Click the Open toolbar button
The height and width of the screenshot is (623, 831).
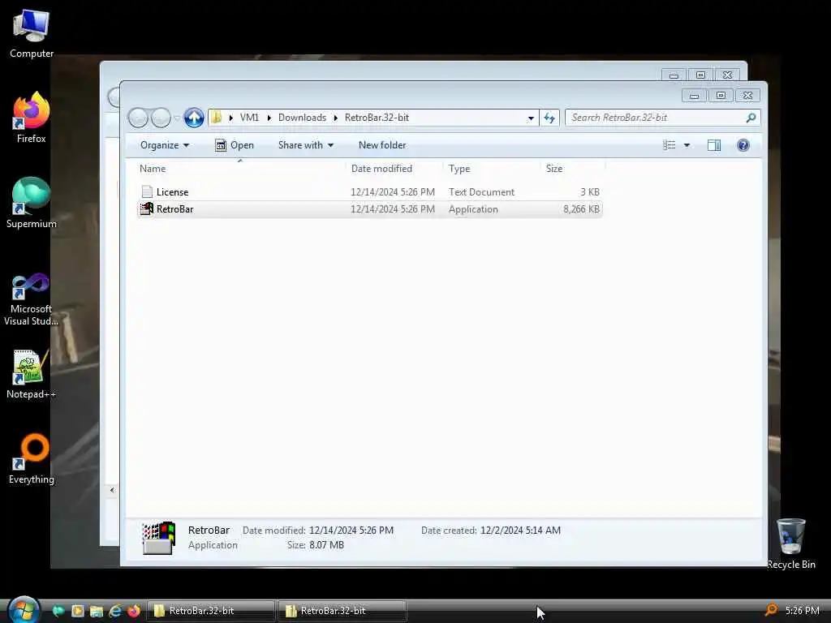click(235, 145)
